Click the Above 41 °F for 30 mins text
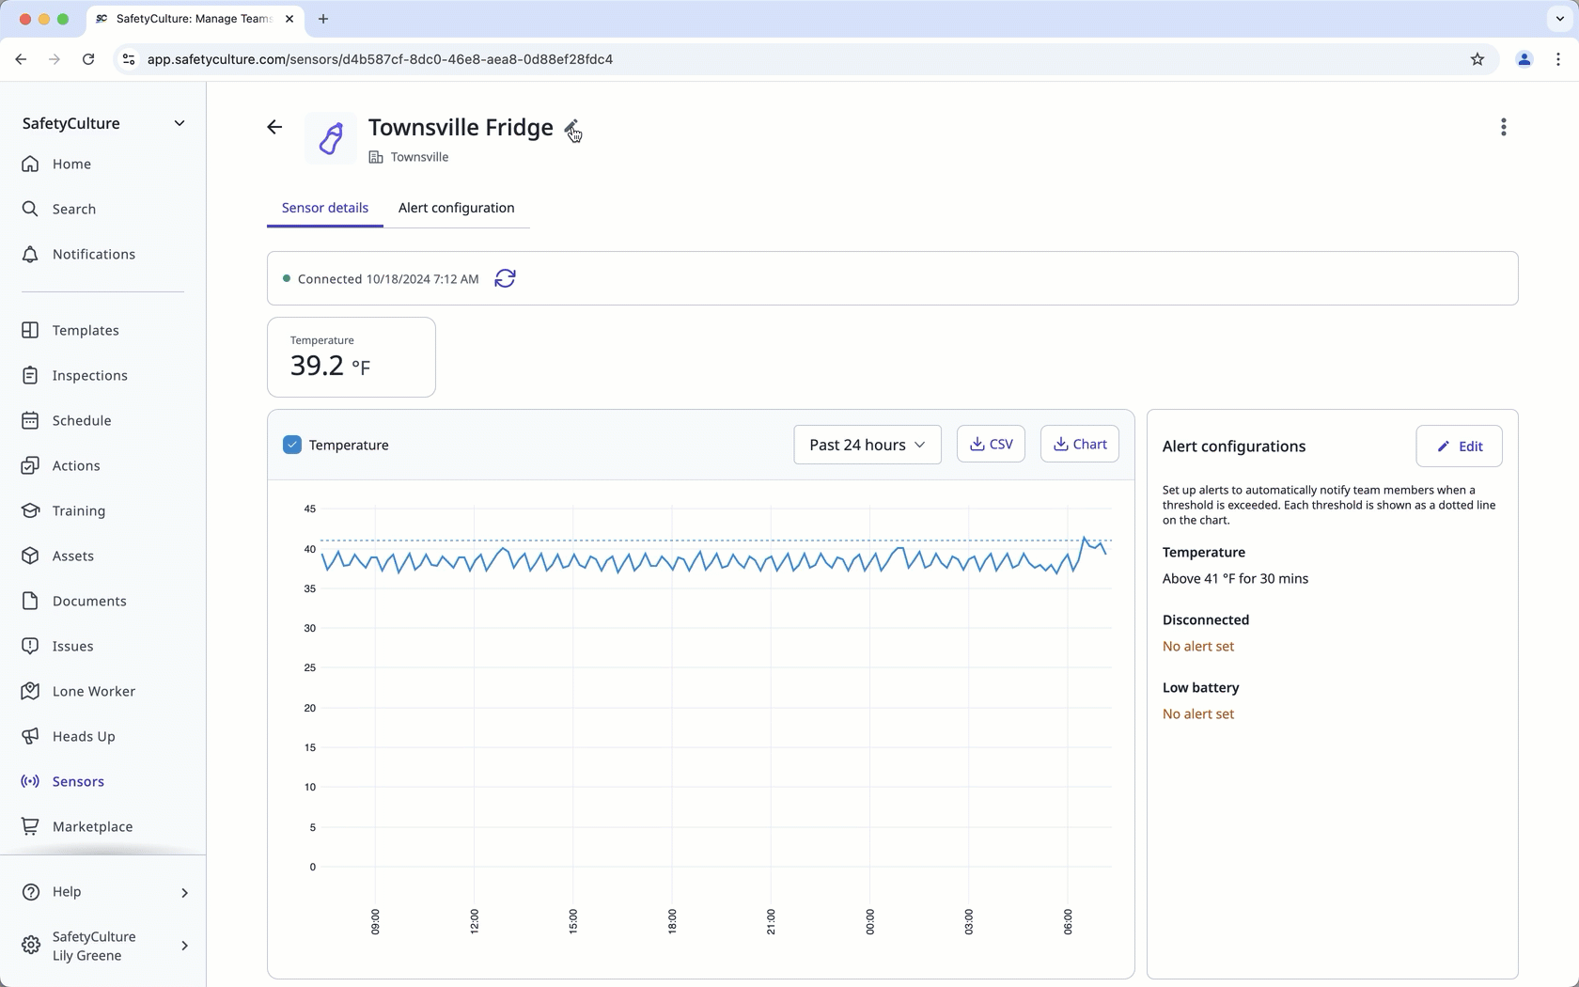This screenshot has height=987, width=1579. pyautogui.click(x=1235, y=579)
